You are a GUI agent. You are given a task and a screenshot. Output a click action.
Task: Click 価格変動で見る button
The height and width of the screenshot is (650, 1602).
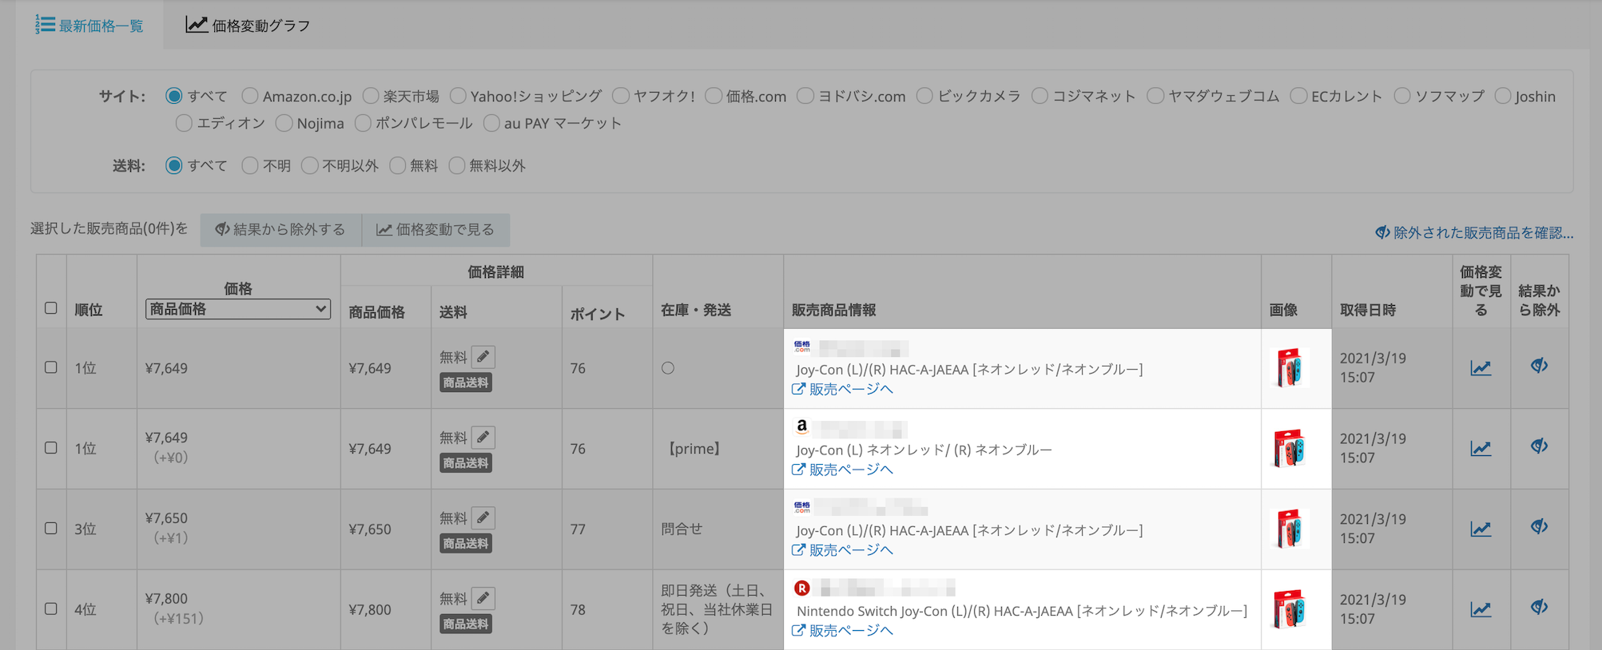point(435,230)
